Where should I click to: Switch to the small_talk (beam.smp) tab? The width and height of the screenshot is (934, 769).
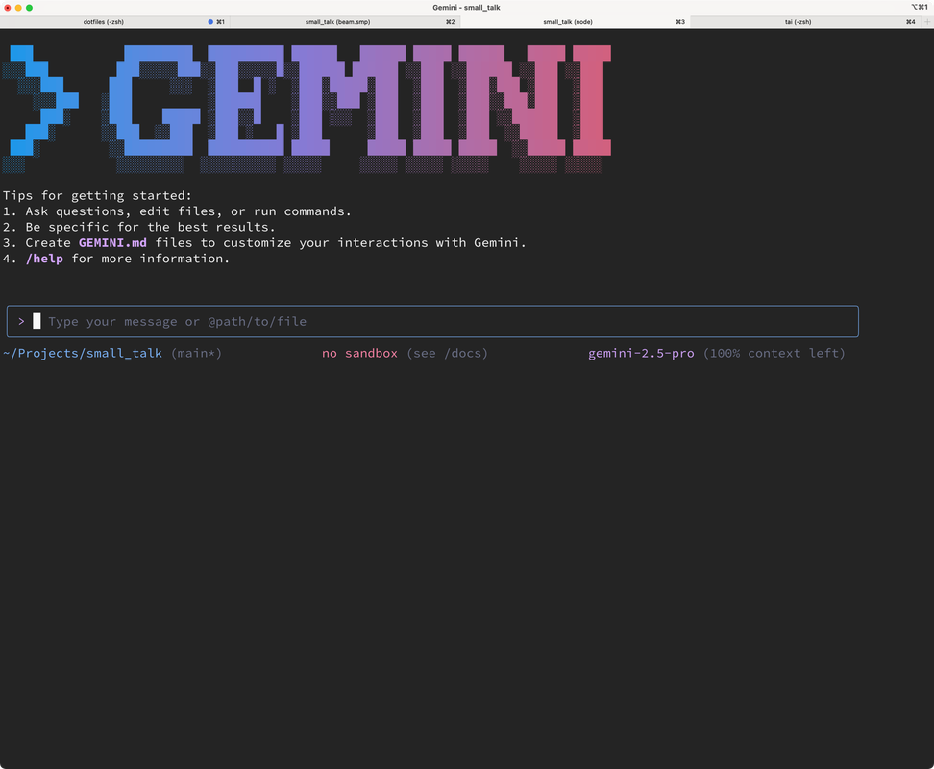(345, 22)
